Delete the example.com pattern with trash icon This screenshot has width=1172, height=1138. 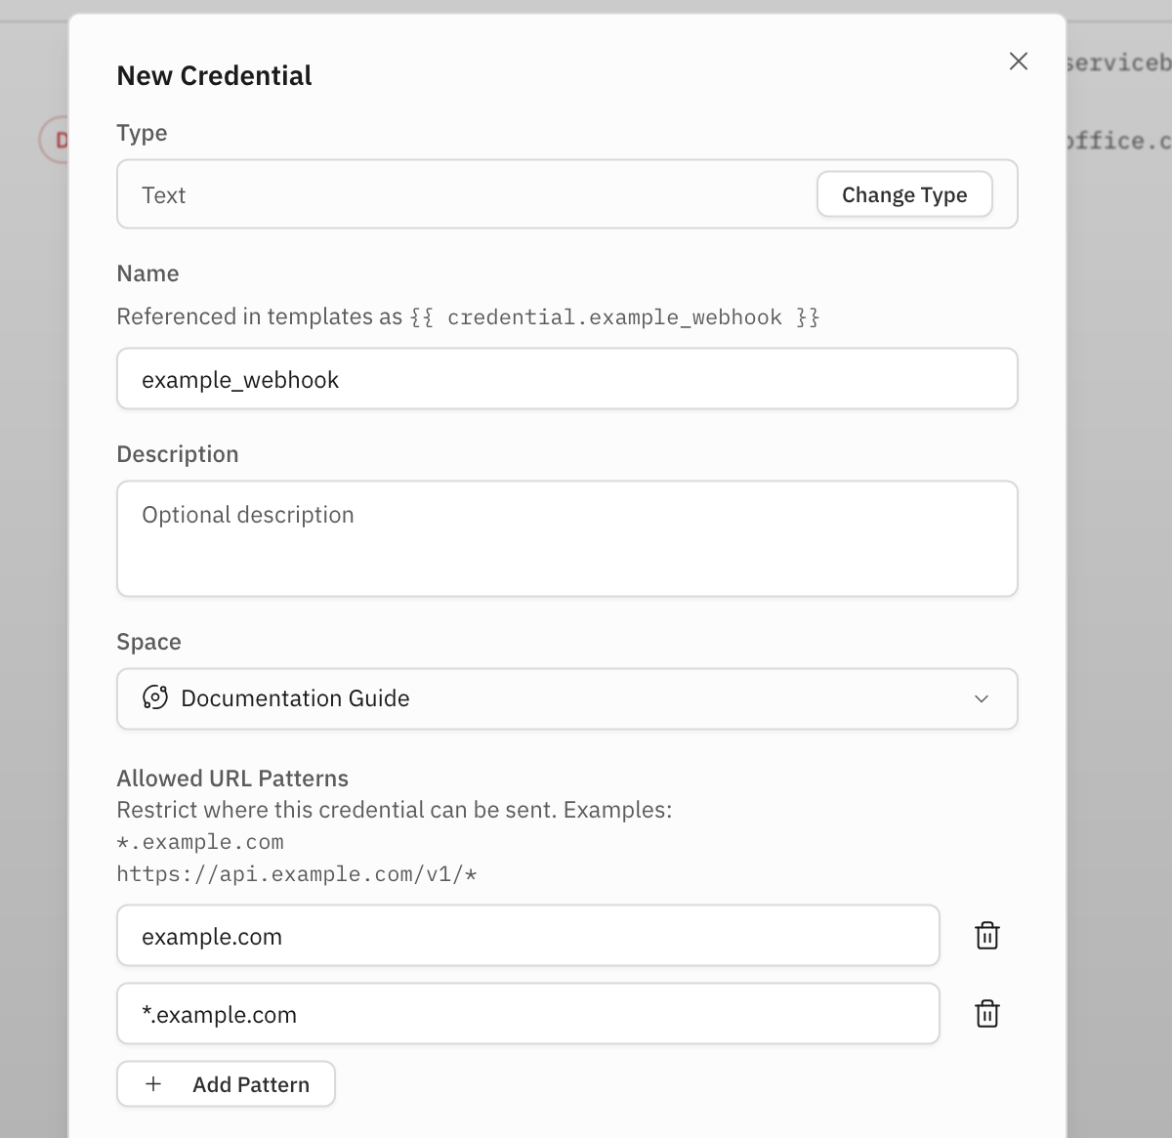click(x=987, y=936)
